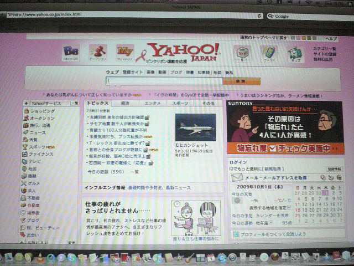Click the mail envelope icon

237,177
